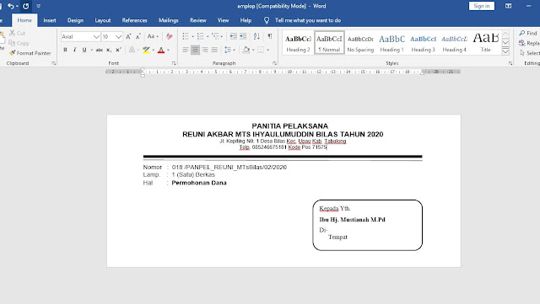This screenshot has height=304, width=540.
Task: Click the Shading paint bucket
Action: 246,51
